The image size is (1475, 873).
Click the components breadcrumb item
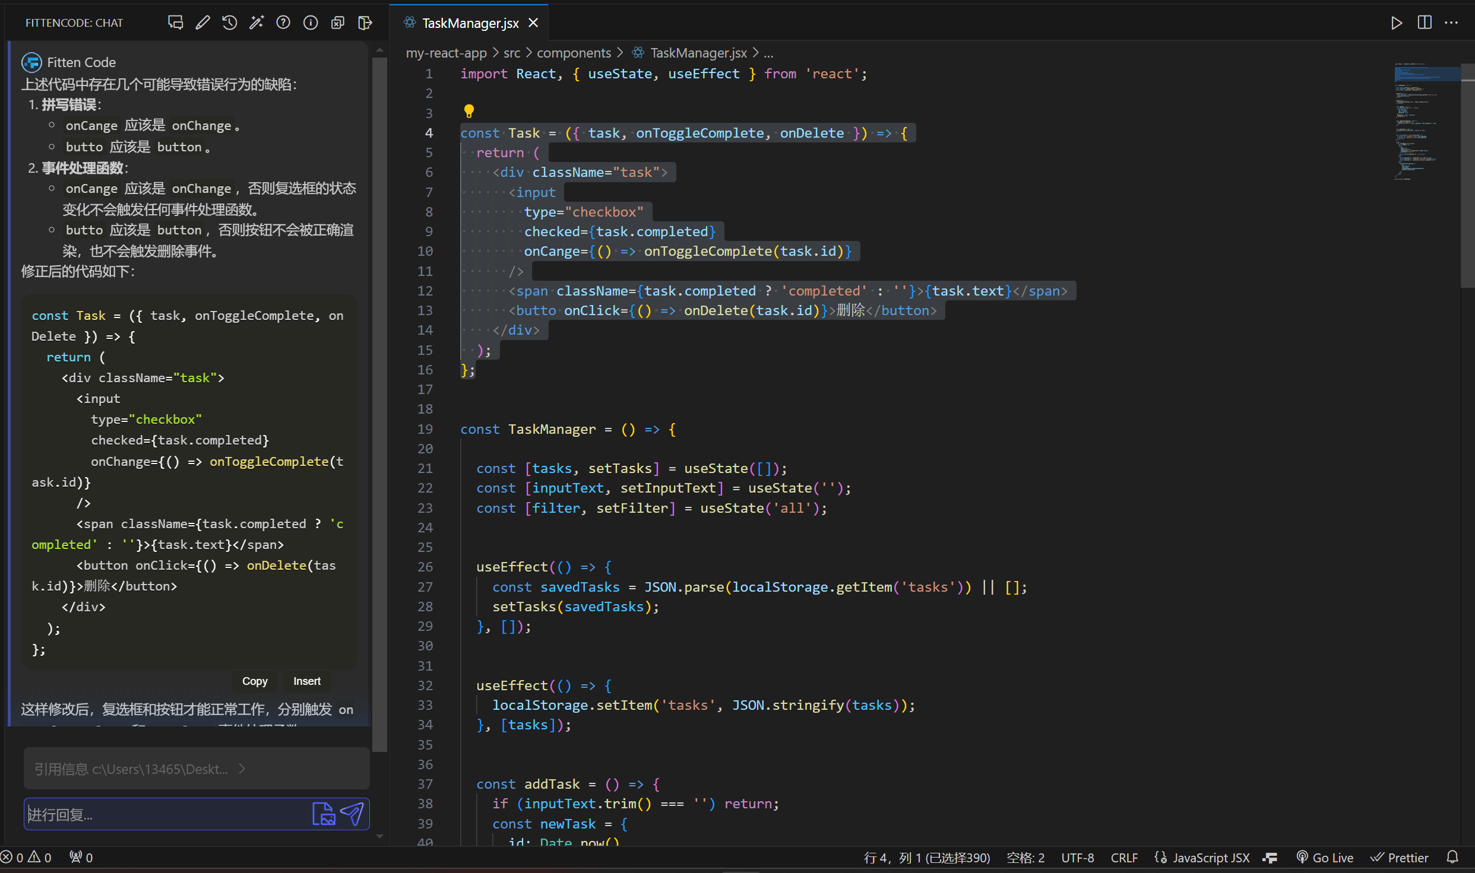(x=573, y=53)
